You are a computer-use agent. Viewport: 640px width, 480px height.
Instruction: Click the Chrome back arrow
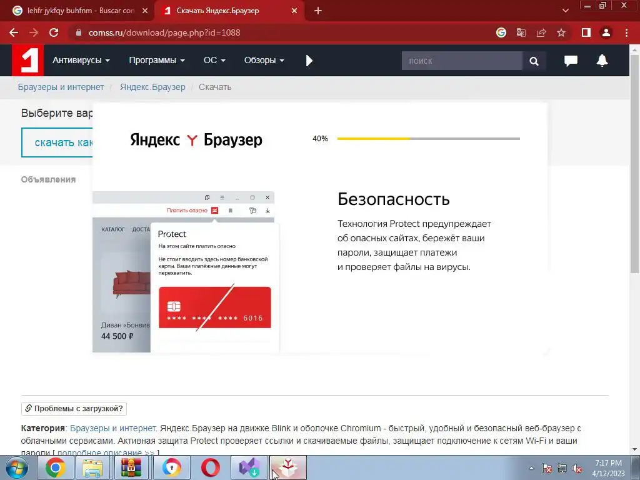[x=14, y=32]
